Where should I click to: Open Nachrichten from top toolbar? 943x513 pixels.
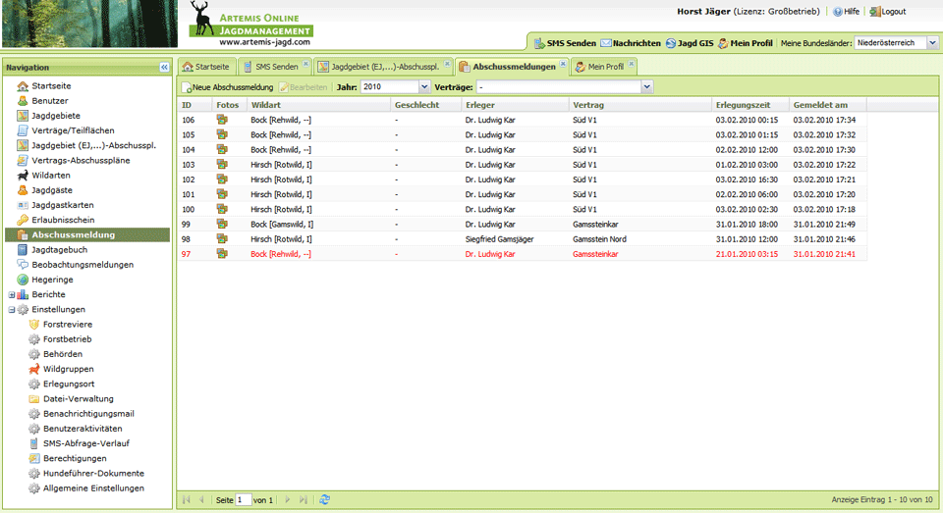click(631, 43)
